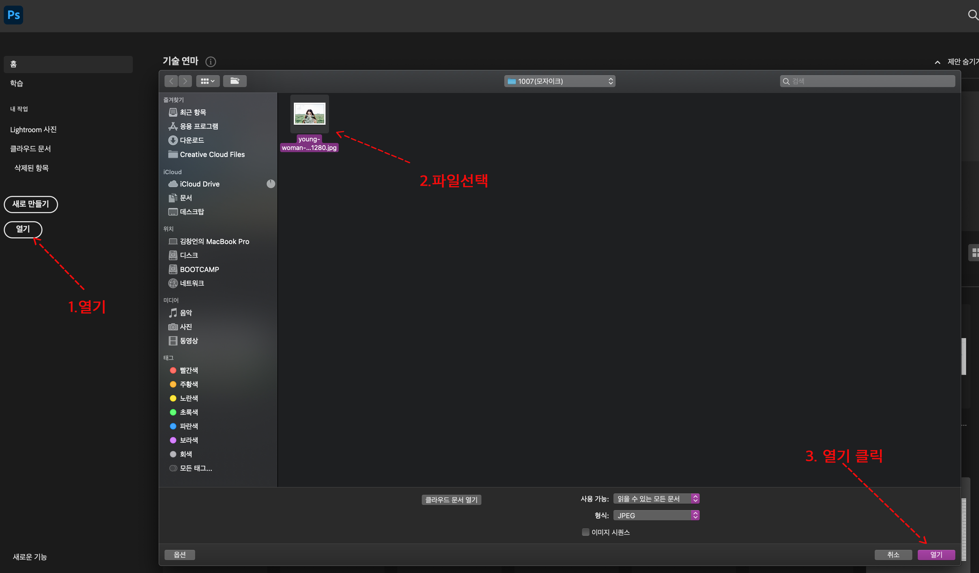Click the 클라우드 문서 열기 button
979x573 pixels.
click(451, 500)
